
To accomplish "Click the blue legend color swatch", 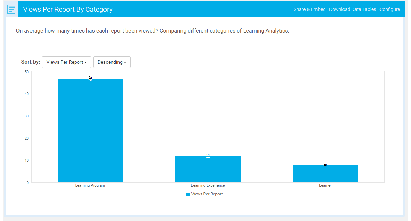I will click(x=188, y=194).
